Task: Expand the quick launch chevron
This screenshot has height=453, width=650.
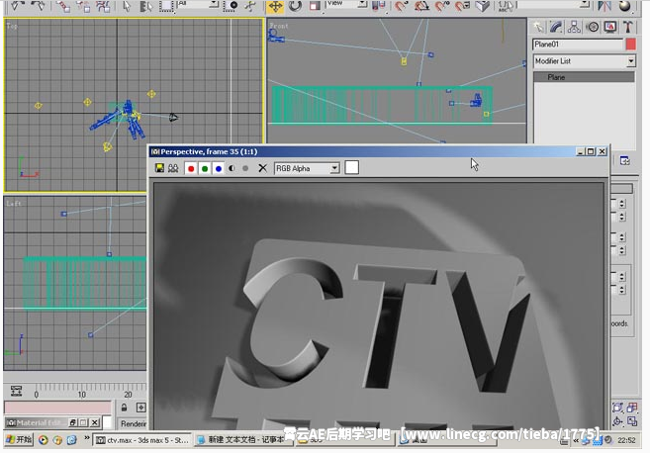Action: tap(87, 437)
